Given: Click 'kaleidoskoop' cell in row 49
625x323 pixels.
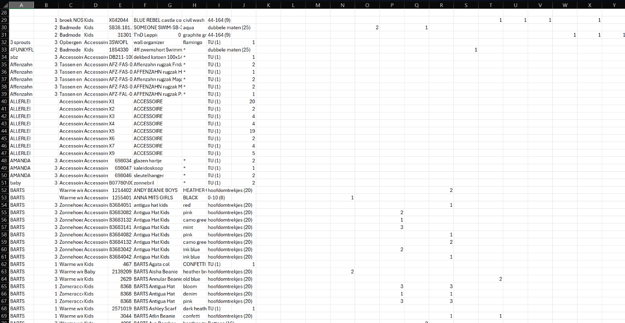Looking at the screenshot, I should click(x=157, y=168).
